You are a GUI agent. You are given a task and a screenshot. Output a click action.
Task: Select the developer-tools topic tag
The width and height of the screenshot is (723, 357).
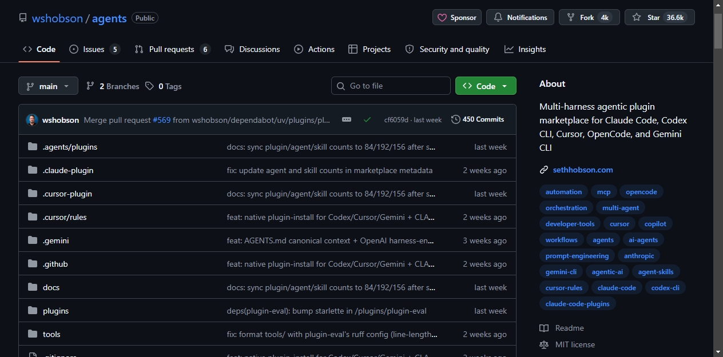tap(570, 224)
